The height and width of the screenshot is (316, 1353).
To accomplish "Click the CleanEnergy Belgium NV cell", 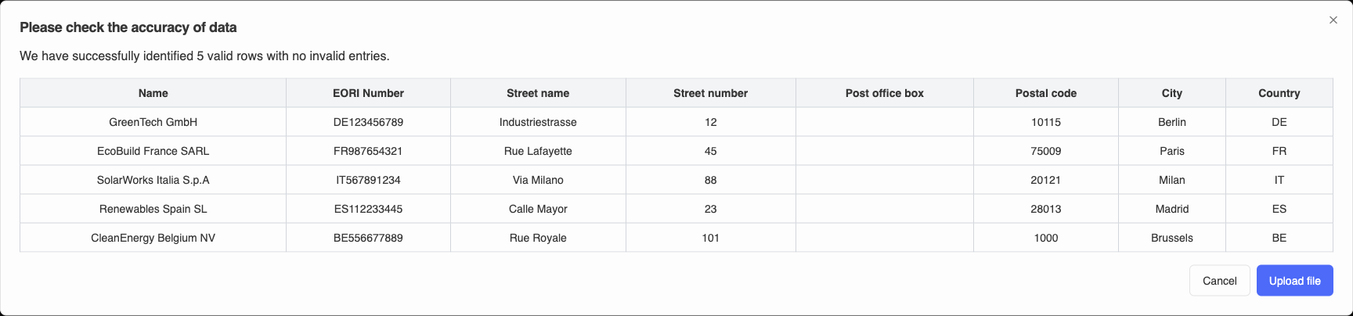I will pos(153,238).
